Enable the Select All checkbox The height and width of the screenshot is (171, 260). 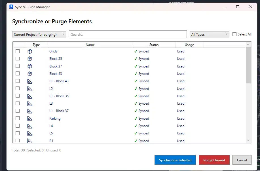234,34
